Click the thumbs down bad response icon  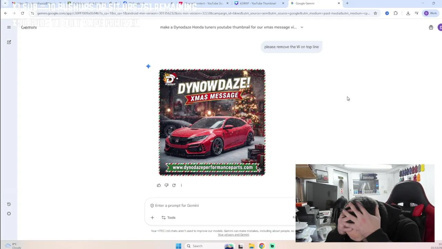pyautogui.click(x=166, y=185)
